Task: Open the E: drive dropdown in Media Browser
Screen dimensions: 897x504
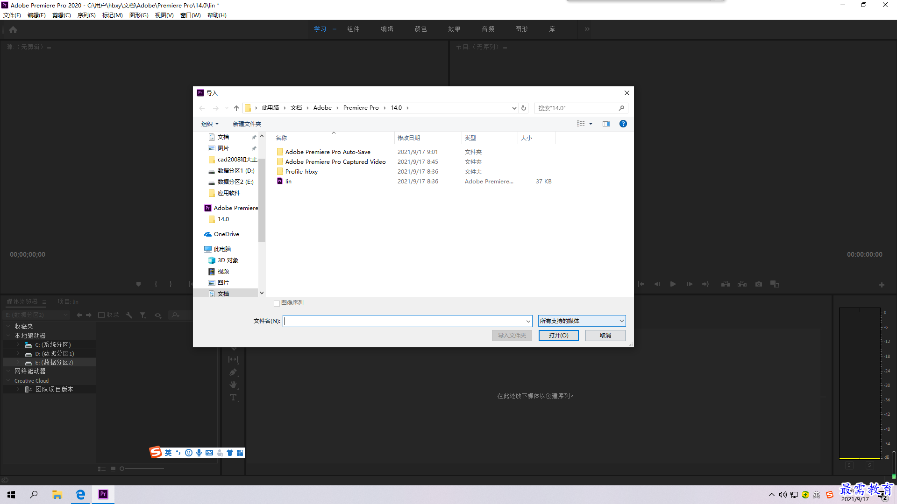Action: point(36,315)
